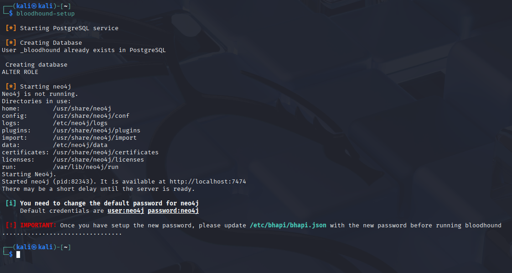Screen dimensions: 512x273
Task: Click the red IMPORTANT: label
Action: pyautogui.click(x=38, y=225)
